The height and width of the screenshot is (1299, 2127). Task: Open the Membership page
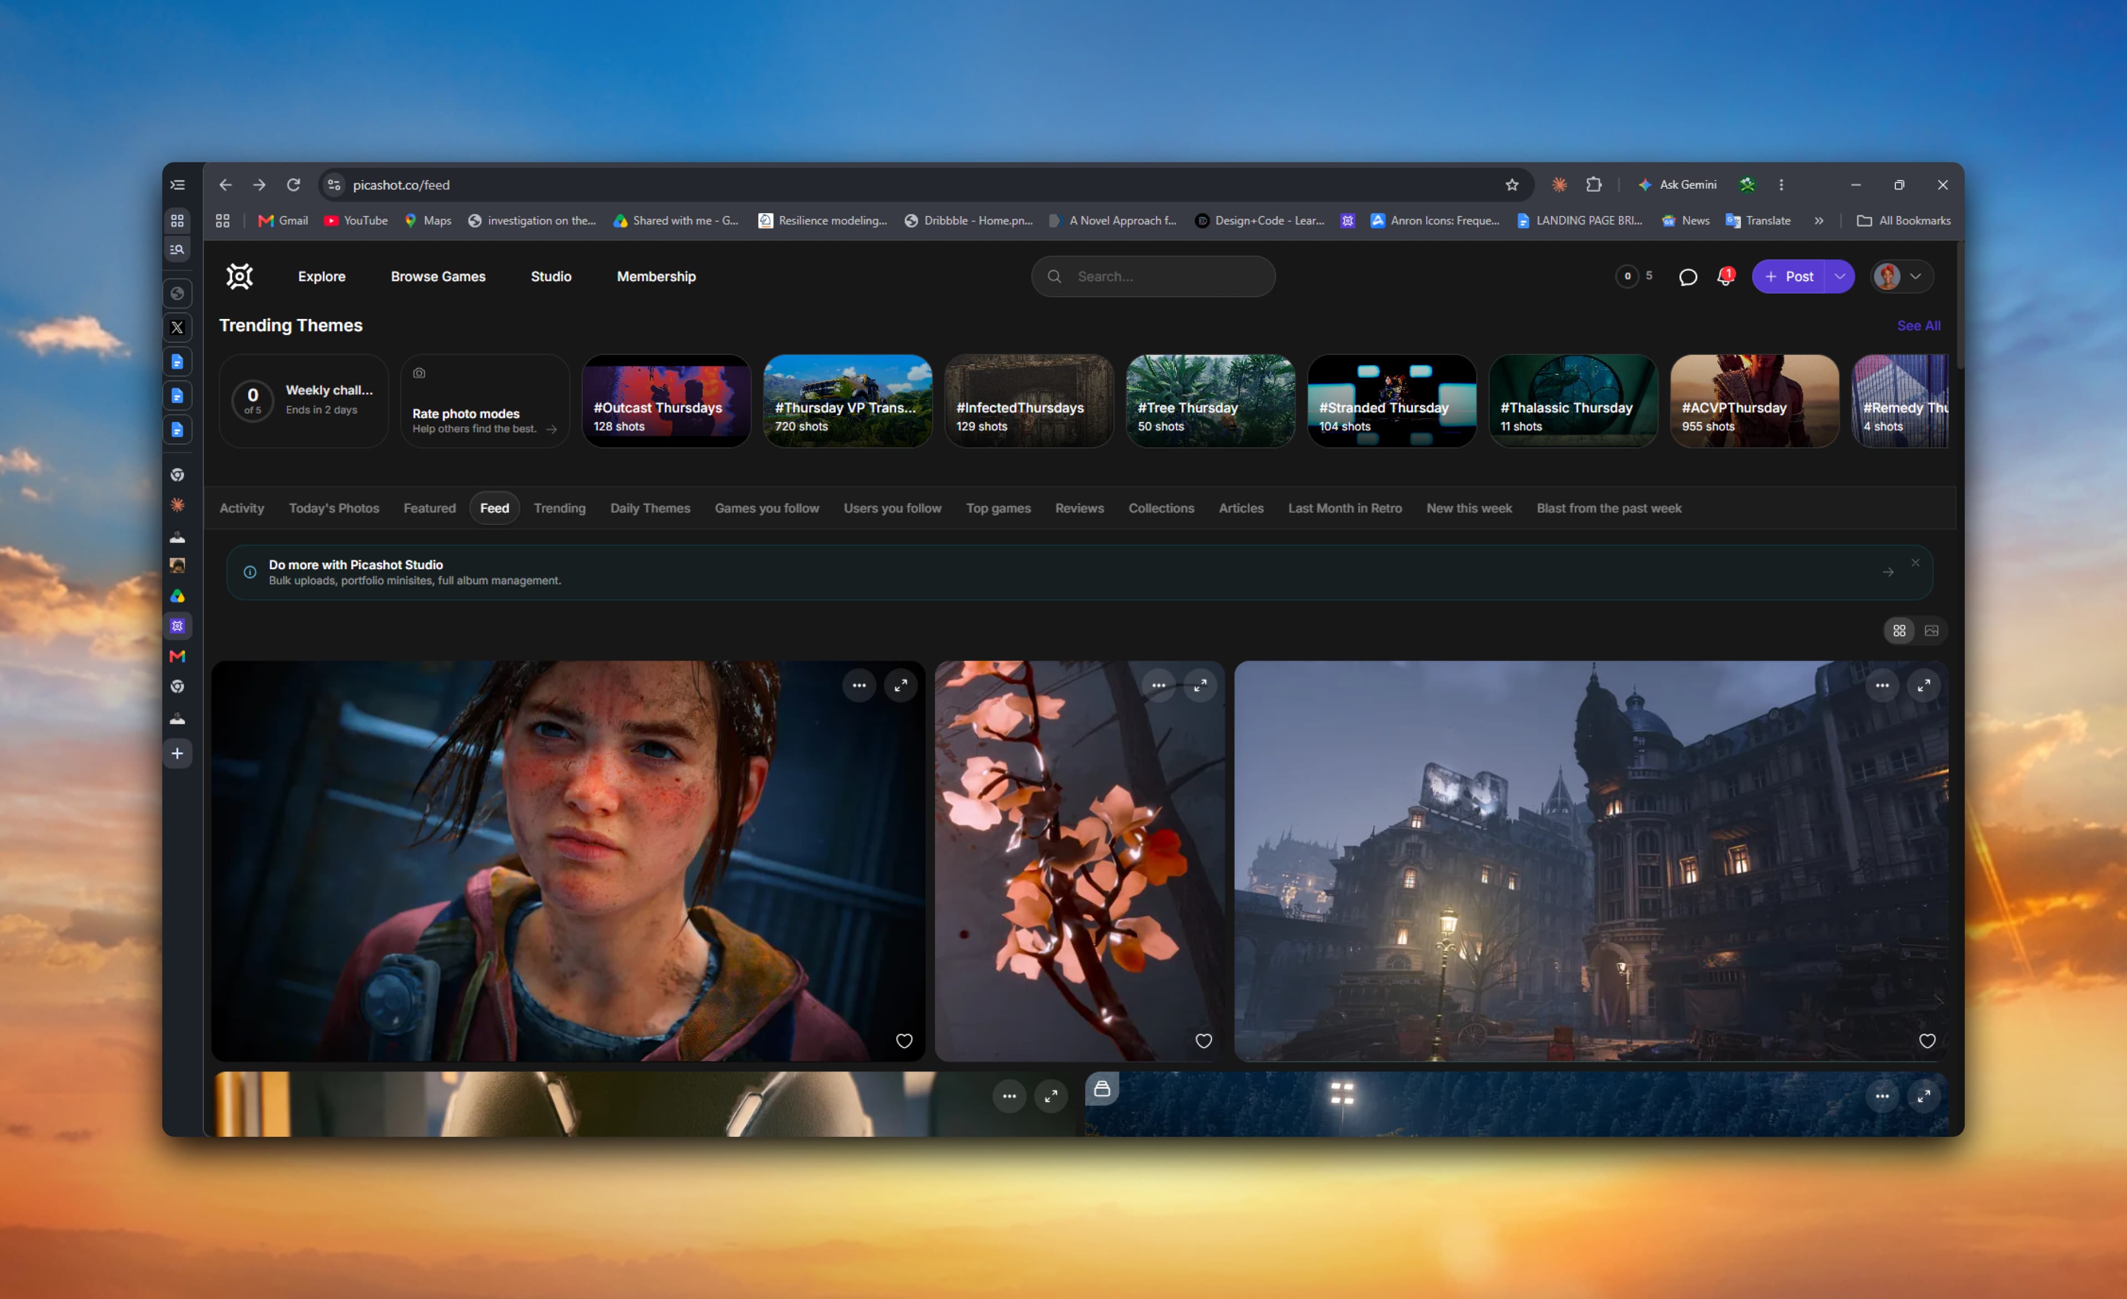pyautogui.click(x=656, y=276)
